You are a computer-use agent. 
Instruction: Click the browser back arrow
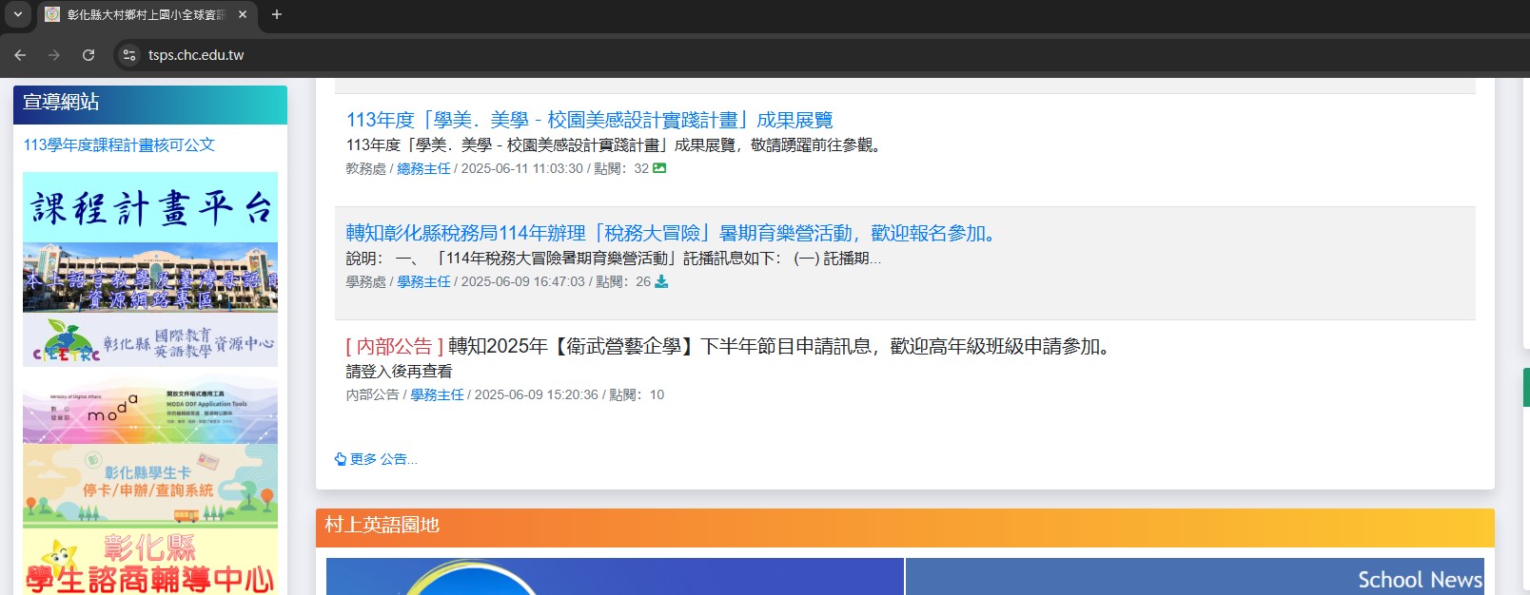pyautogui.click(x=20, y=55)
